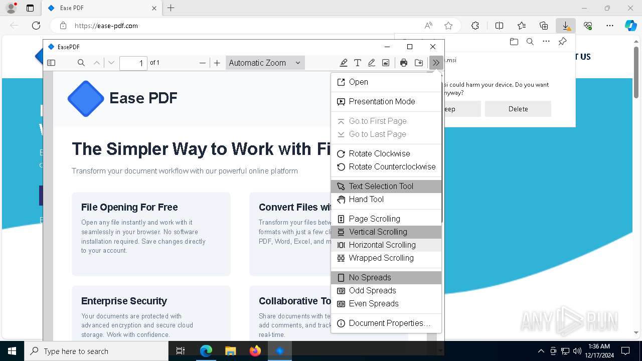Choose Open from the tools menu

pos(386,82)
